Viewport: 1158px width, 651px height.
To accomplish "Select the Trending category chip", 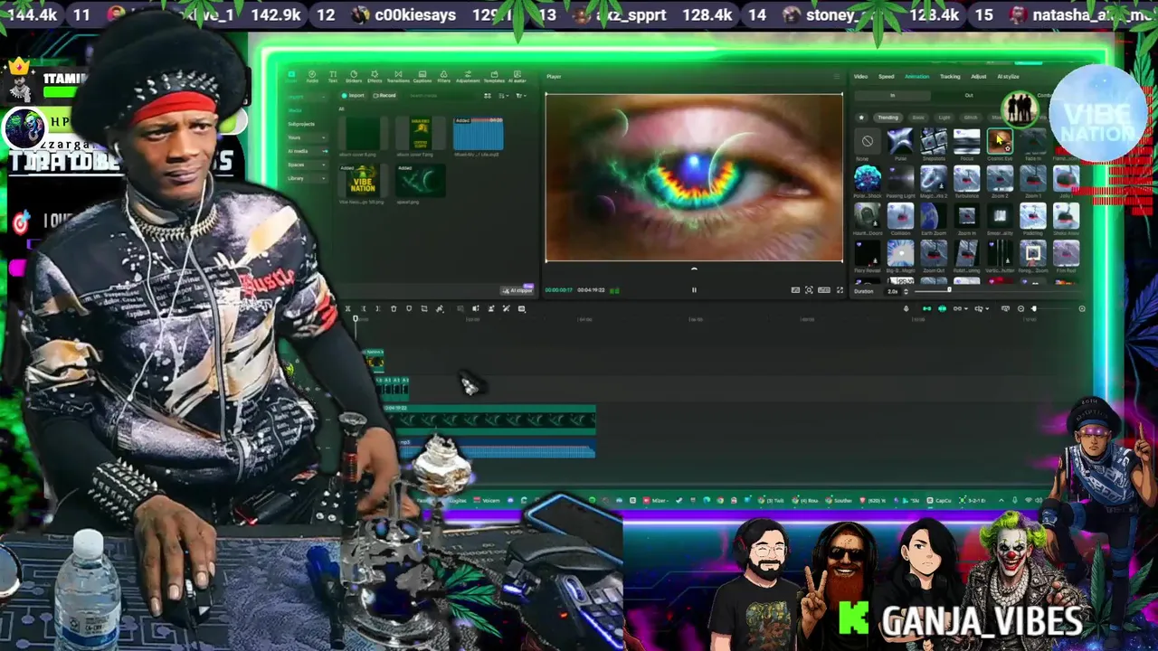I will click(888, 118).
